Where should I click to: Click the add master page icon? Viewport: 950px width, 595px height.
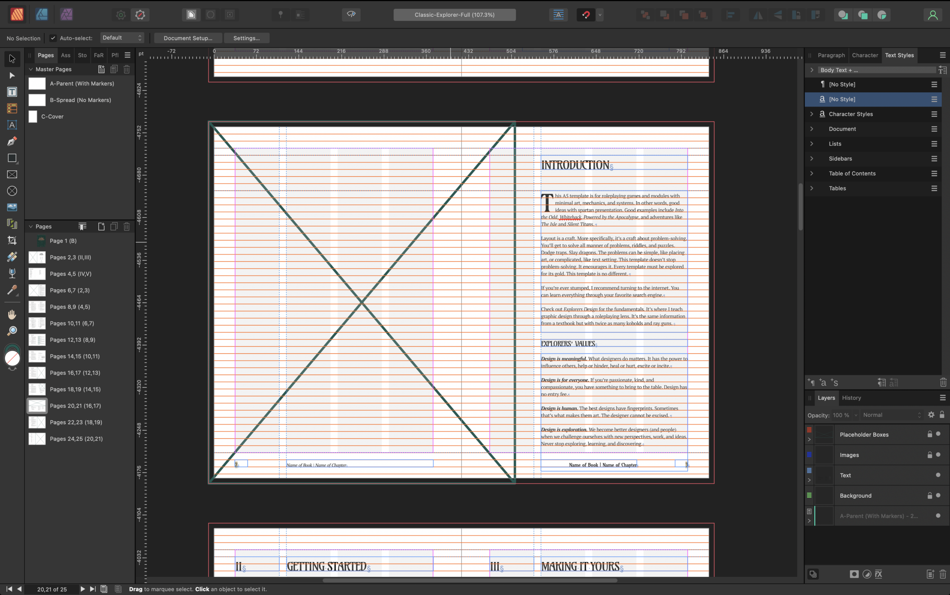pos(101,69)
